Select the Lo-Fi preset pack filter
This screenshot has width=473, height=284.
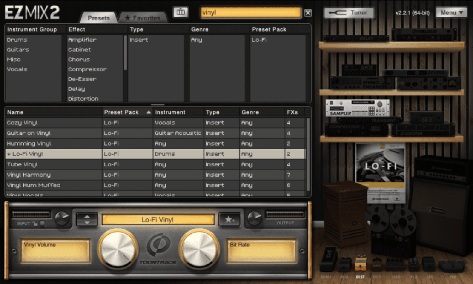tap(259, 40)
